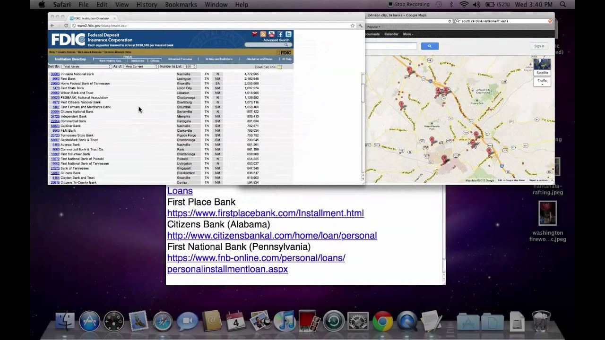Click the reload icon in Safari address bar
Viewport: 605px width, 340px height.
click(x=449, y=21)
